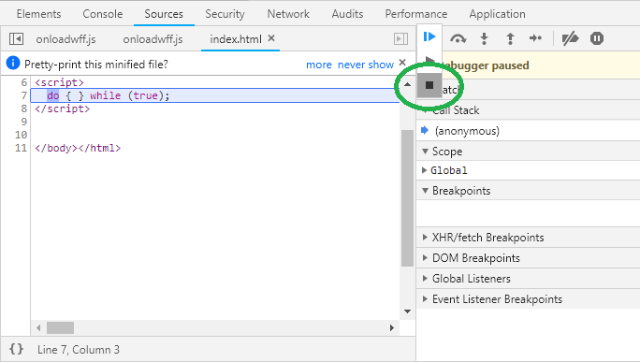
Task: Toggle pause on exceptions button
Action: pyautogui.click(x=596, y=38)
